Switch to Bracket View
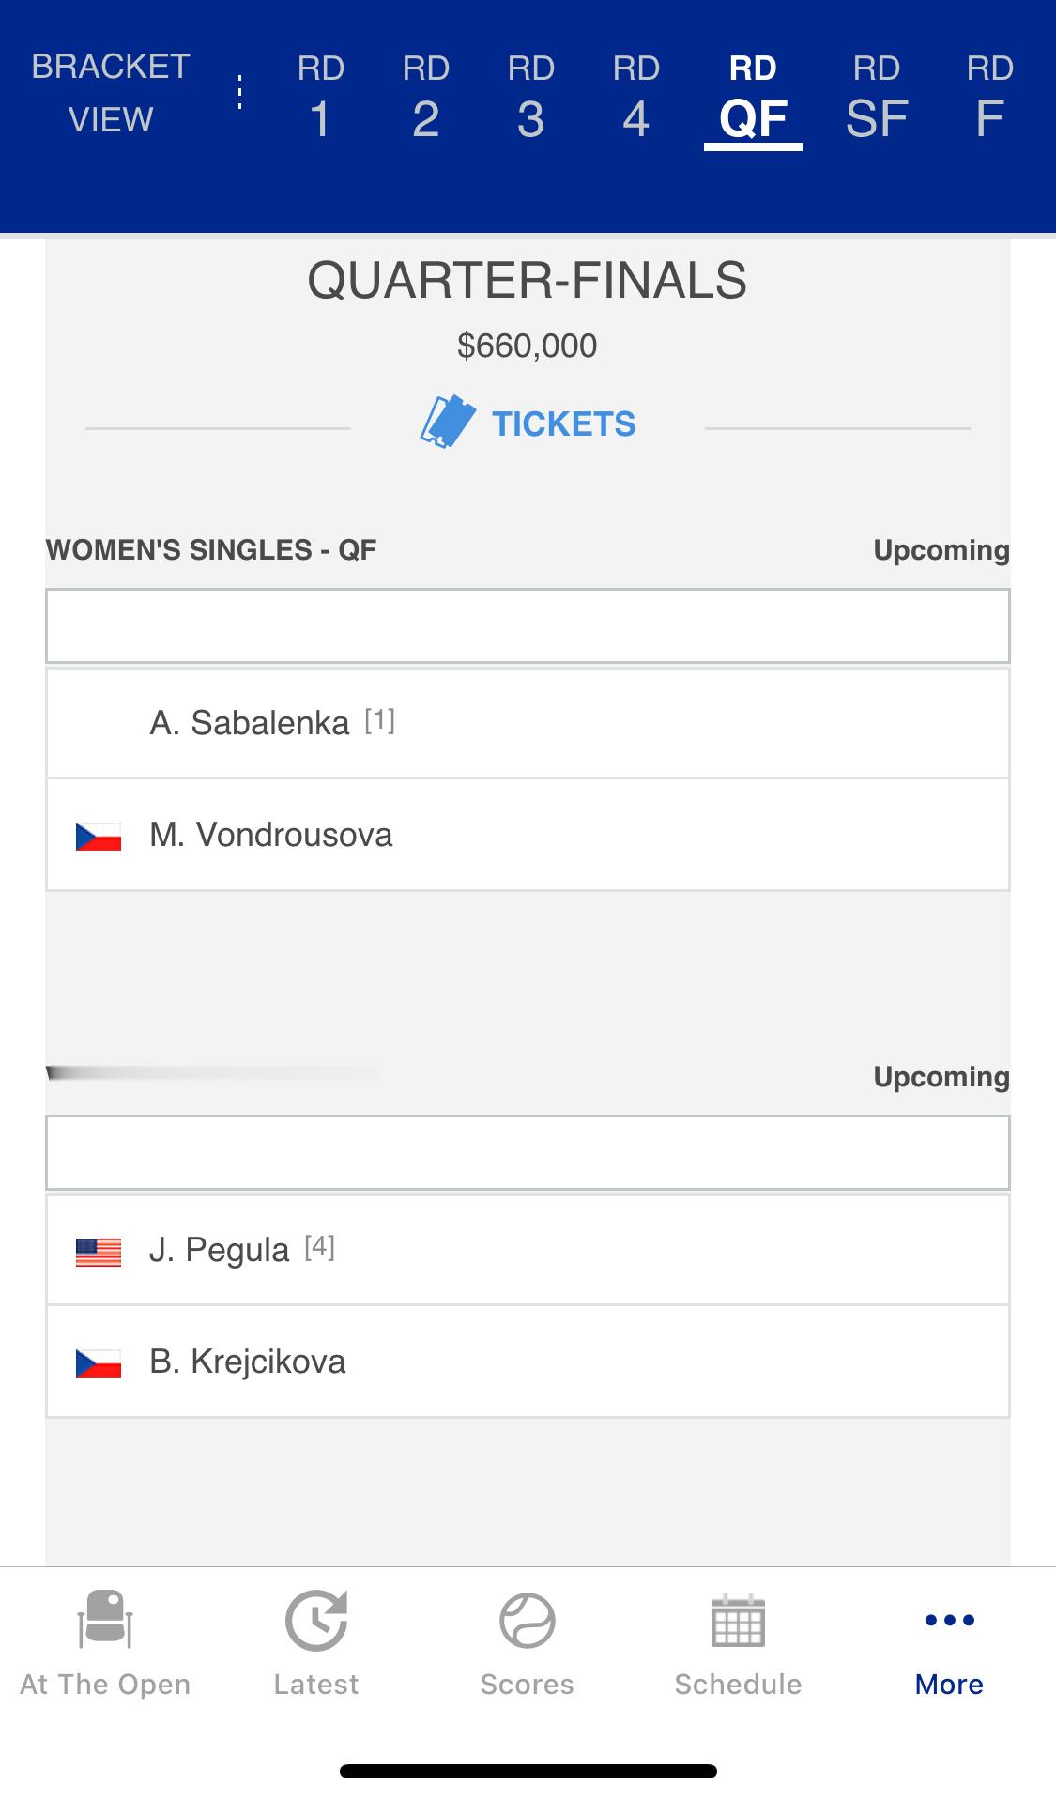Viewport: 1056px width, 1801px height. 111,93
